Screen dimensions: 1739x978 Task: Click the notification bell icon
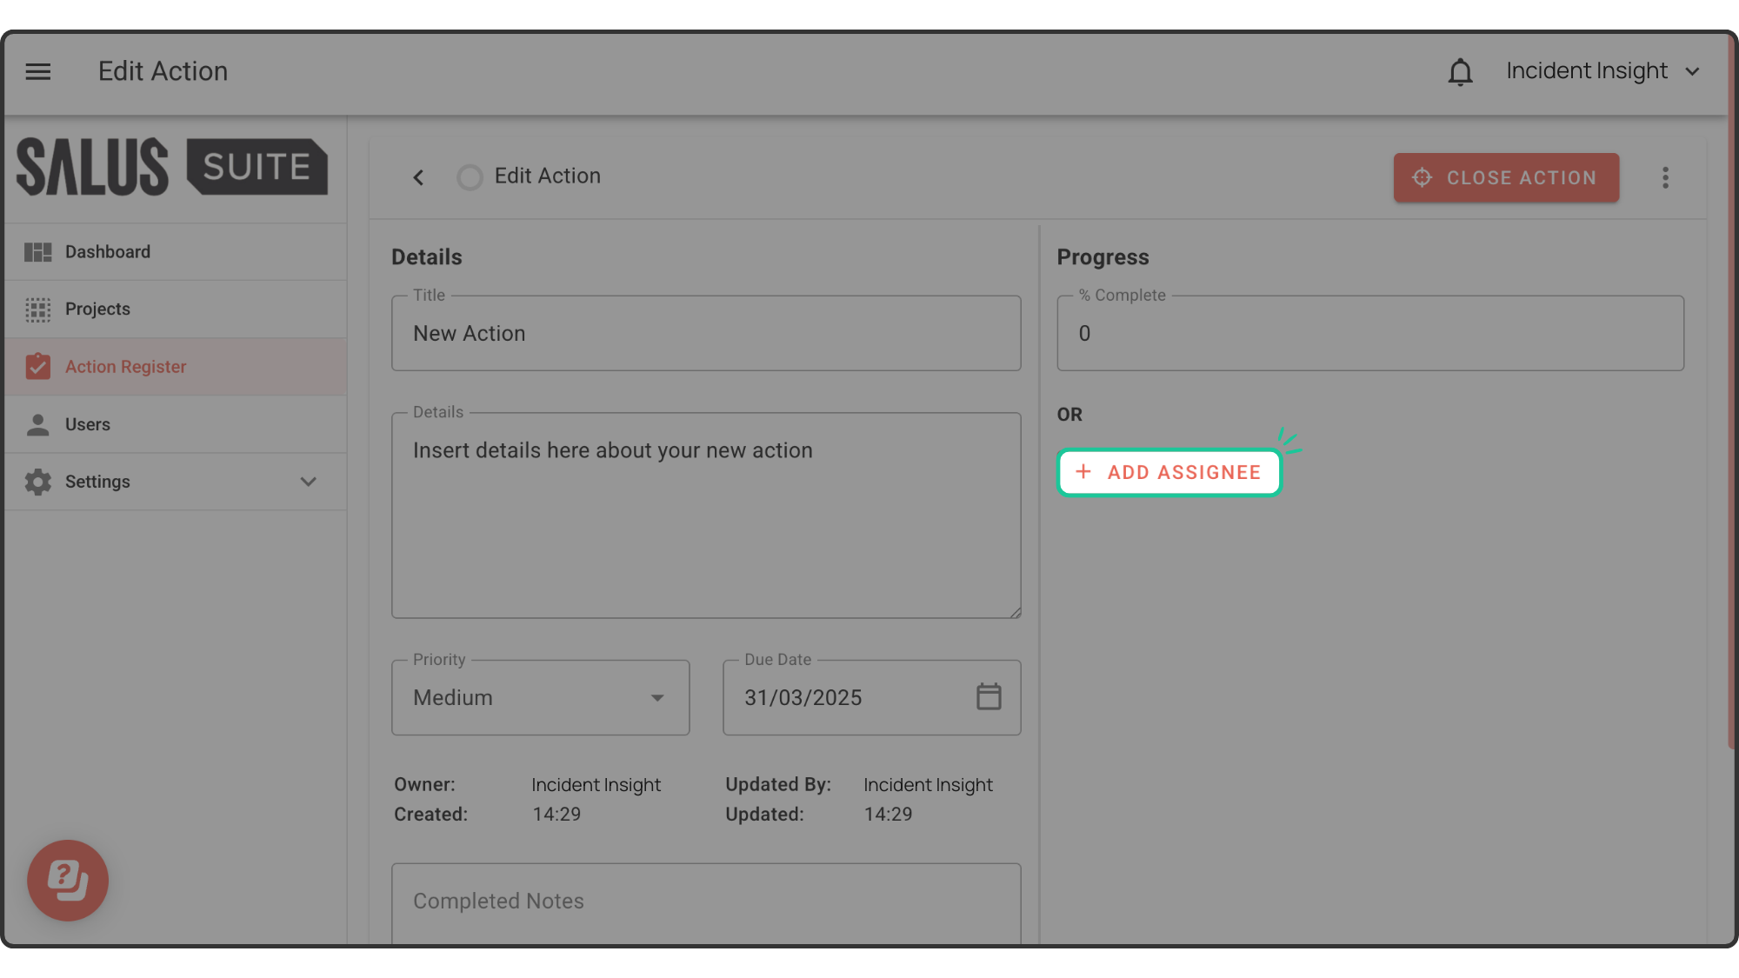[x=1460, y=72]
